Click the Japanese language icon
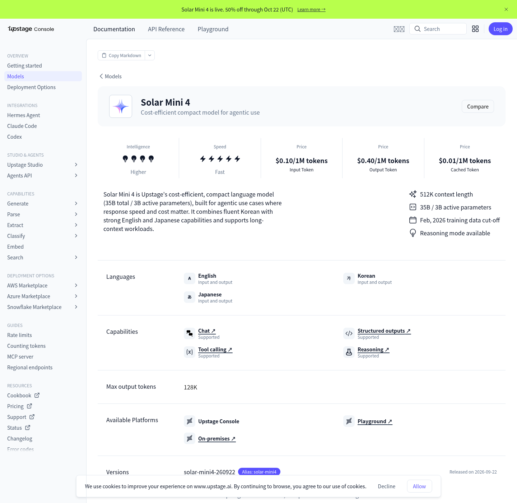517x503 pixels. pyautogui.click(x=190, y=297)
